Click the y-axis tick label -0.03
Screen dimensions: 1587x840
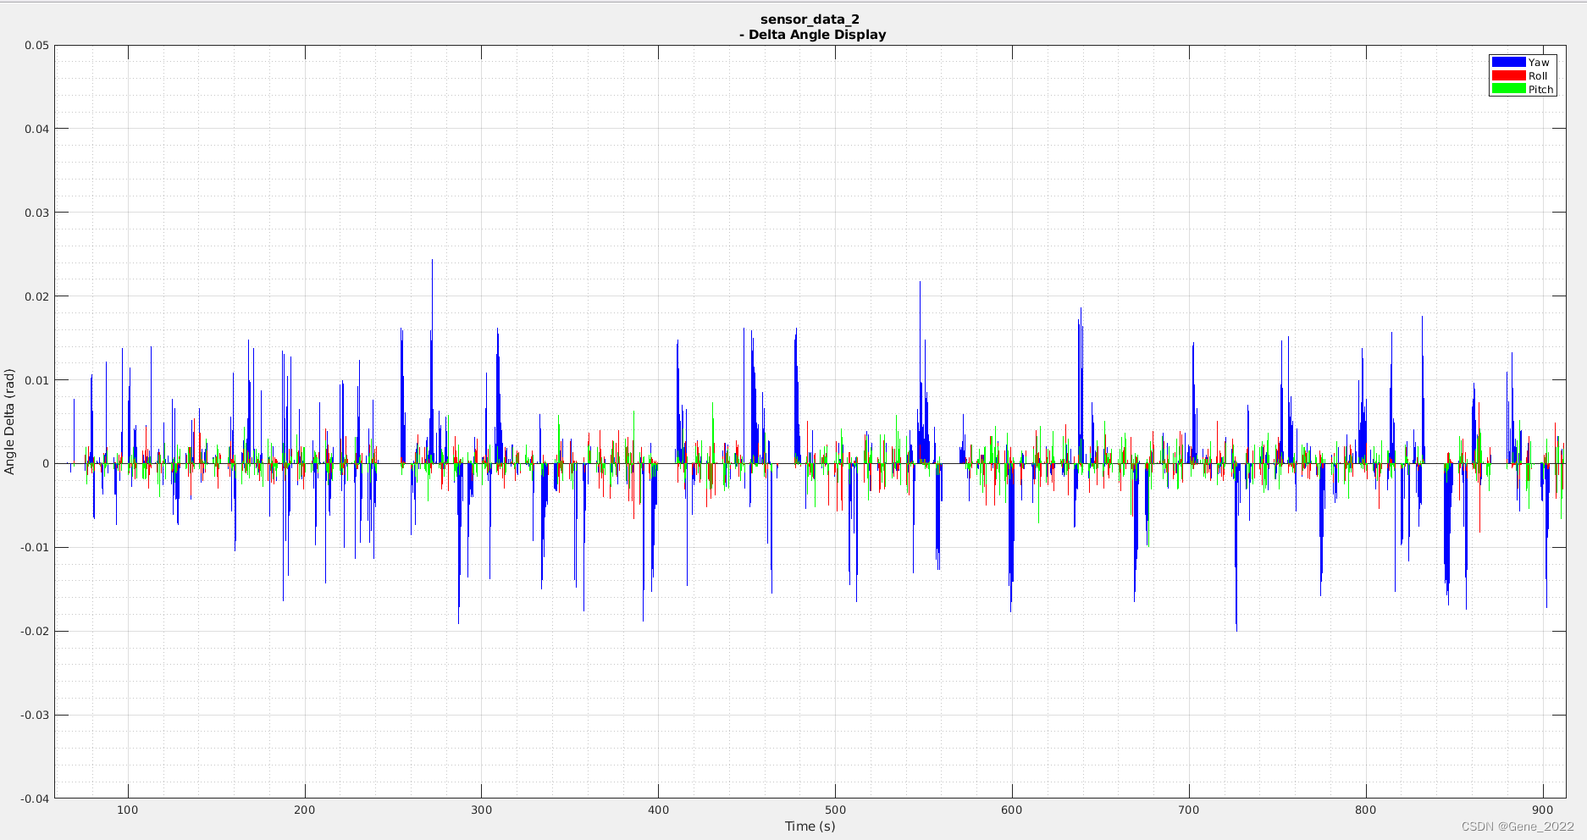[x=35, y=715]
